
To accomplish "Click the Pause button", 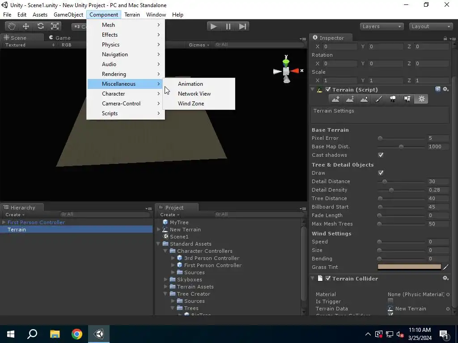I will click(228, 26).
